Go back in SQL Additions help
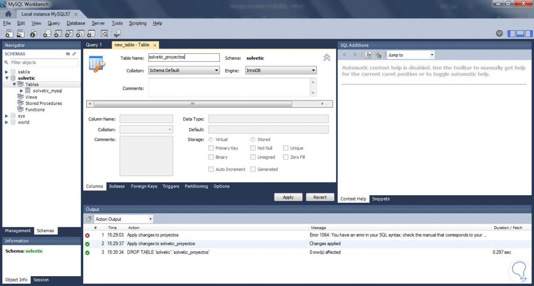 point(344,55)
